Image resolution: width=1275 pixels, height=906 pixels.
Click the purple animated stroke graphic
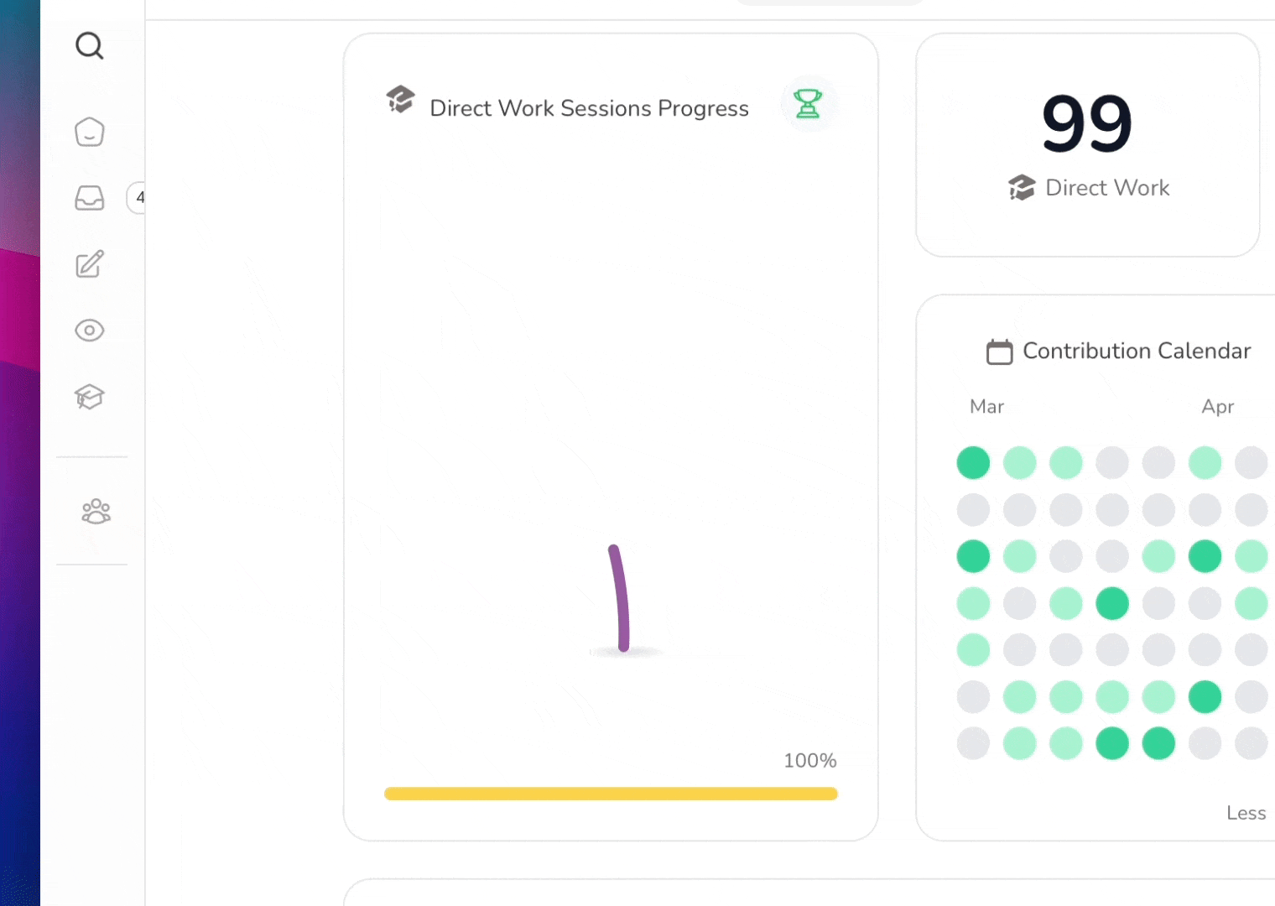(x=619, y=597)
